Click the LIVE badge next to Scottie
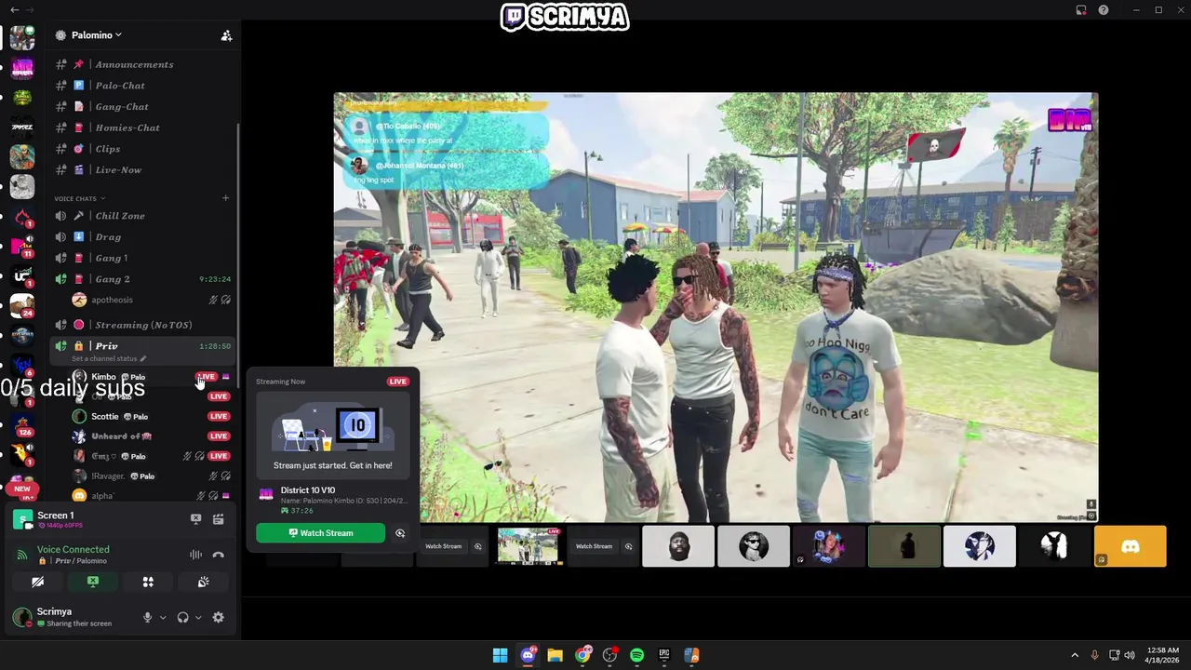This screenshot has width=1191, height=670. (x=219, y=416)
